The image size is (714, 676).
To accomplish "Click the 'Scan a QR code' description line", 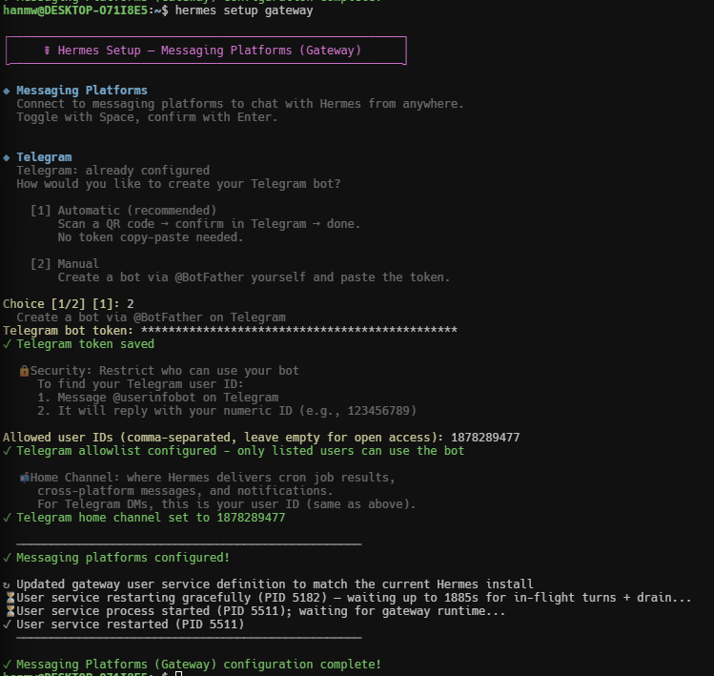I will 209,224.
